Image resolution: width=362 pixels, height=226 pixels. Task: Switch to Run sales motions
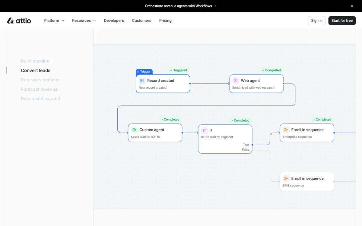tap(40, 80)
